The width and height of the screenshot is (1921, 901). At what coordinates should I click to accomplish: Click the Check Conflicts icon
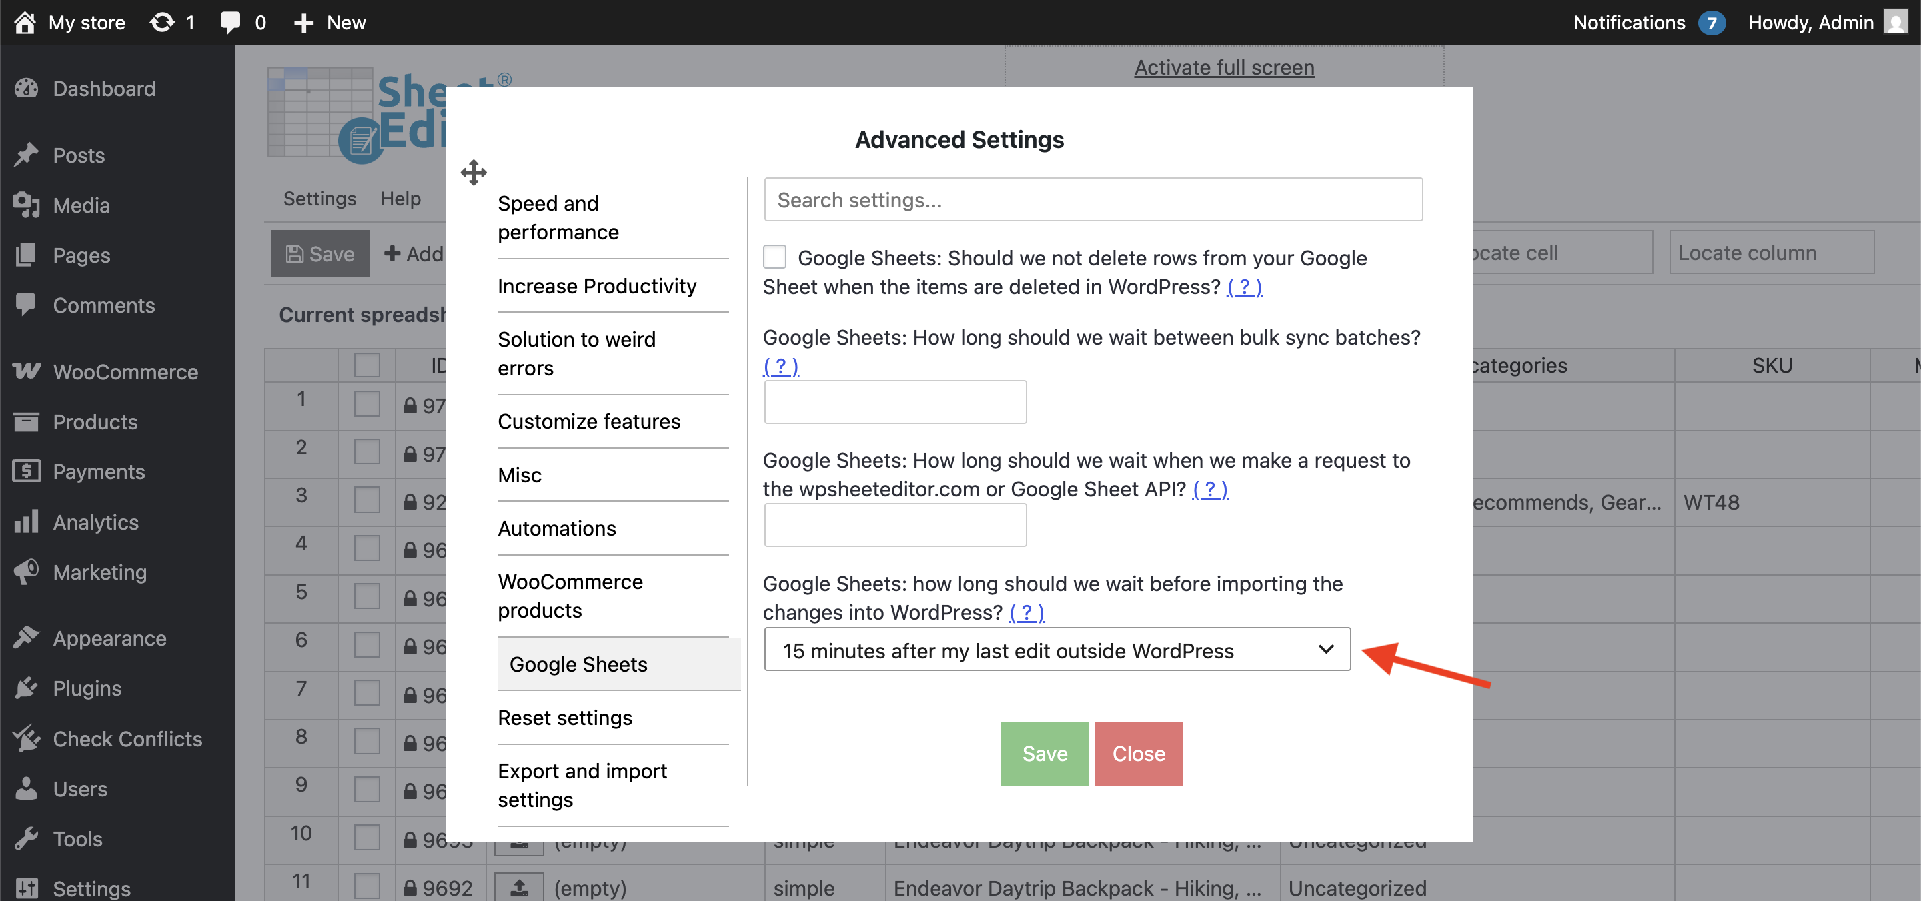point(26,738)
